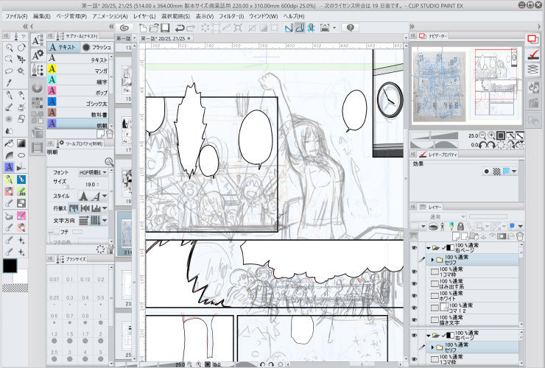Enable the フチ edge checkbox

(56, 232)
